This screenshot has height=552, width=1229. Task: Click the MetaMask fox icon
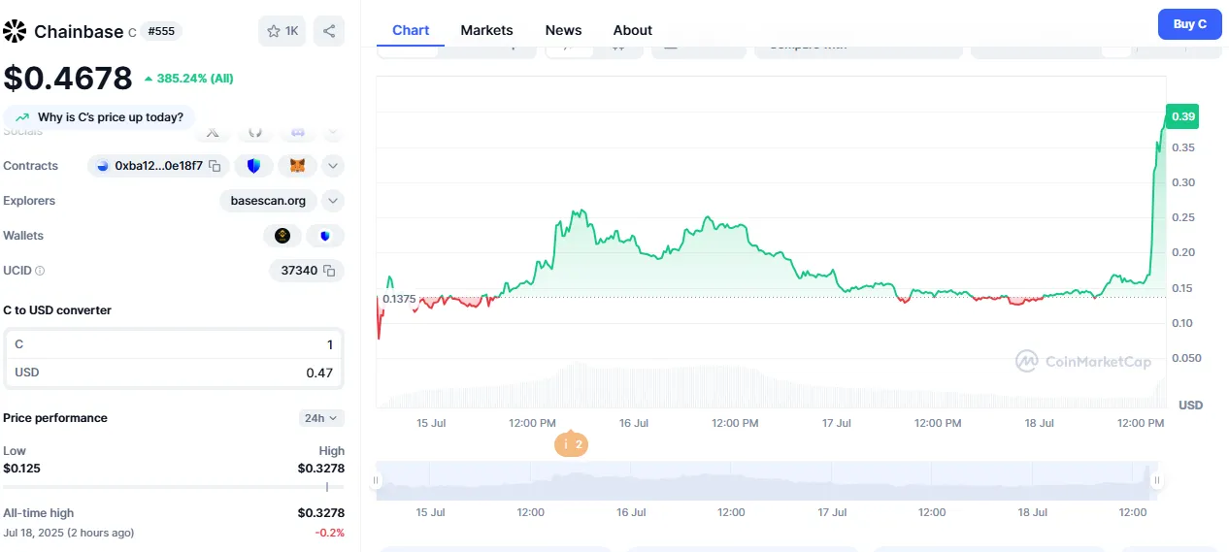pyautogui.click(x=298, y=166)
